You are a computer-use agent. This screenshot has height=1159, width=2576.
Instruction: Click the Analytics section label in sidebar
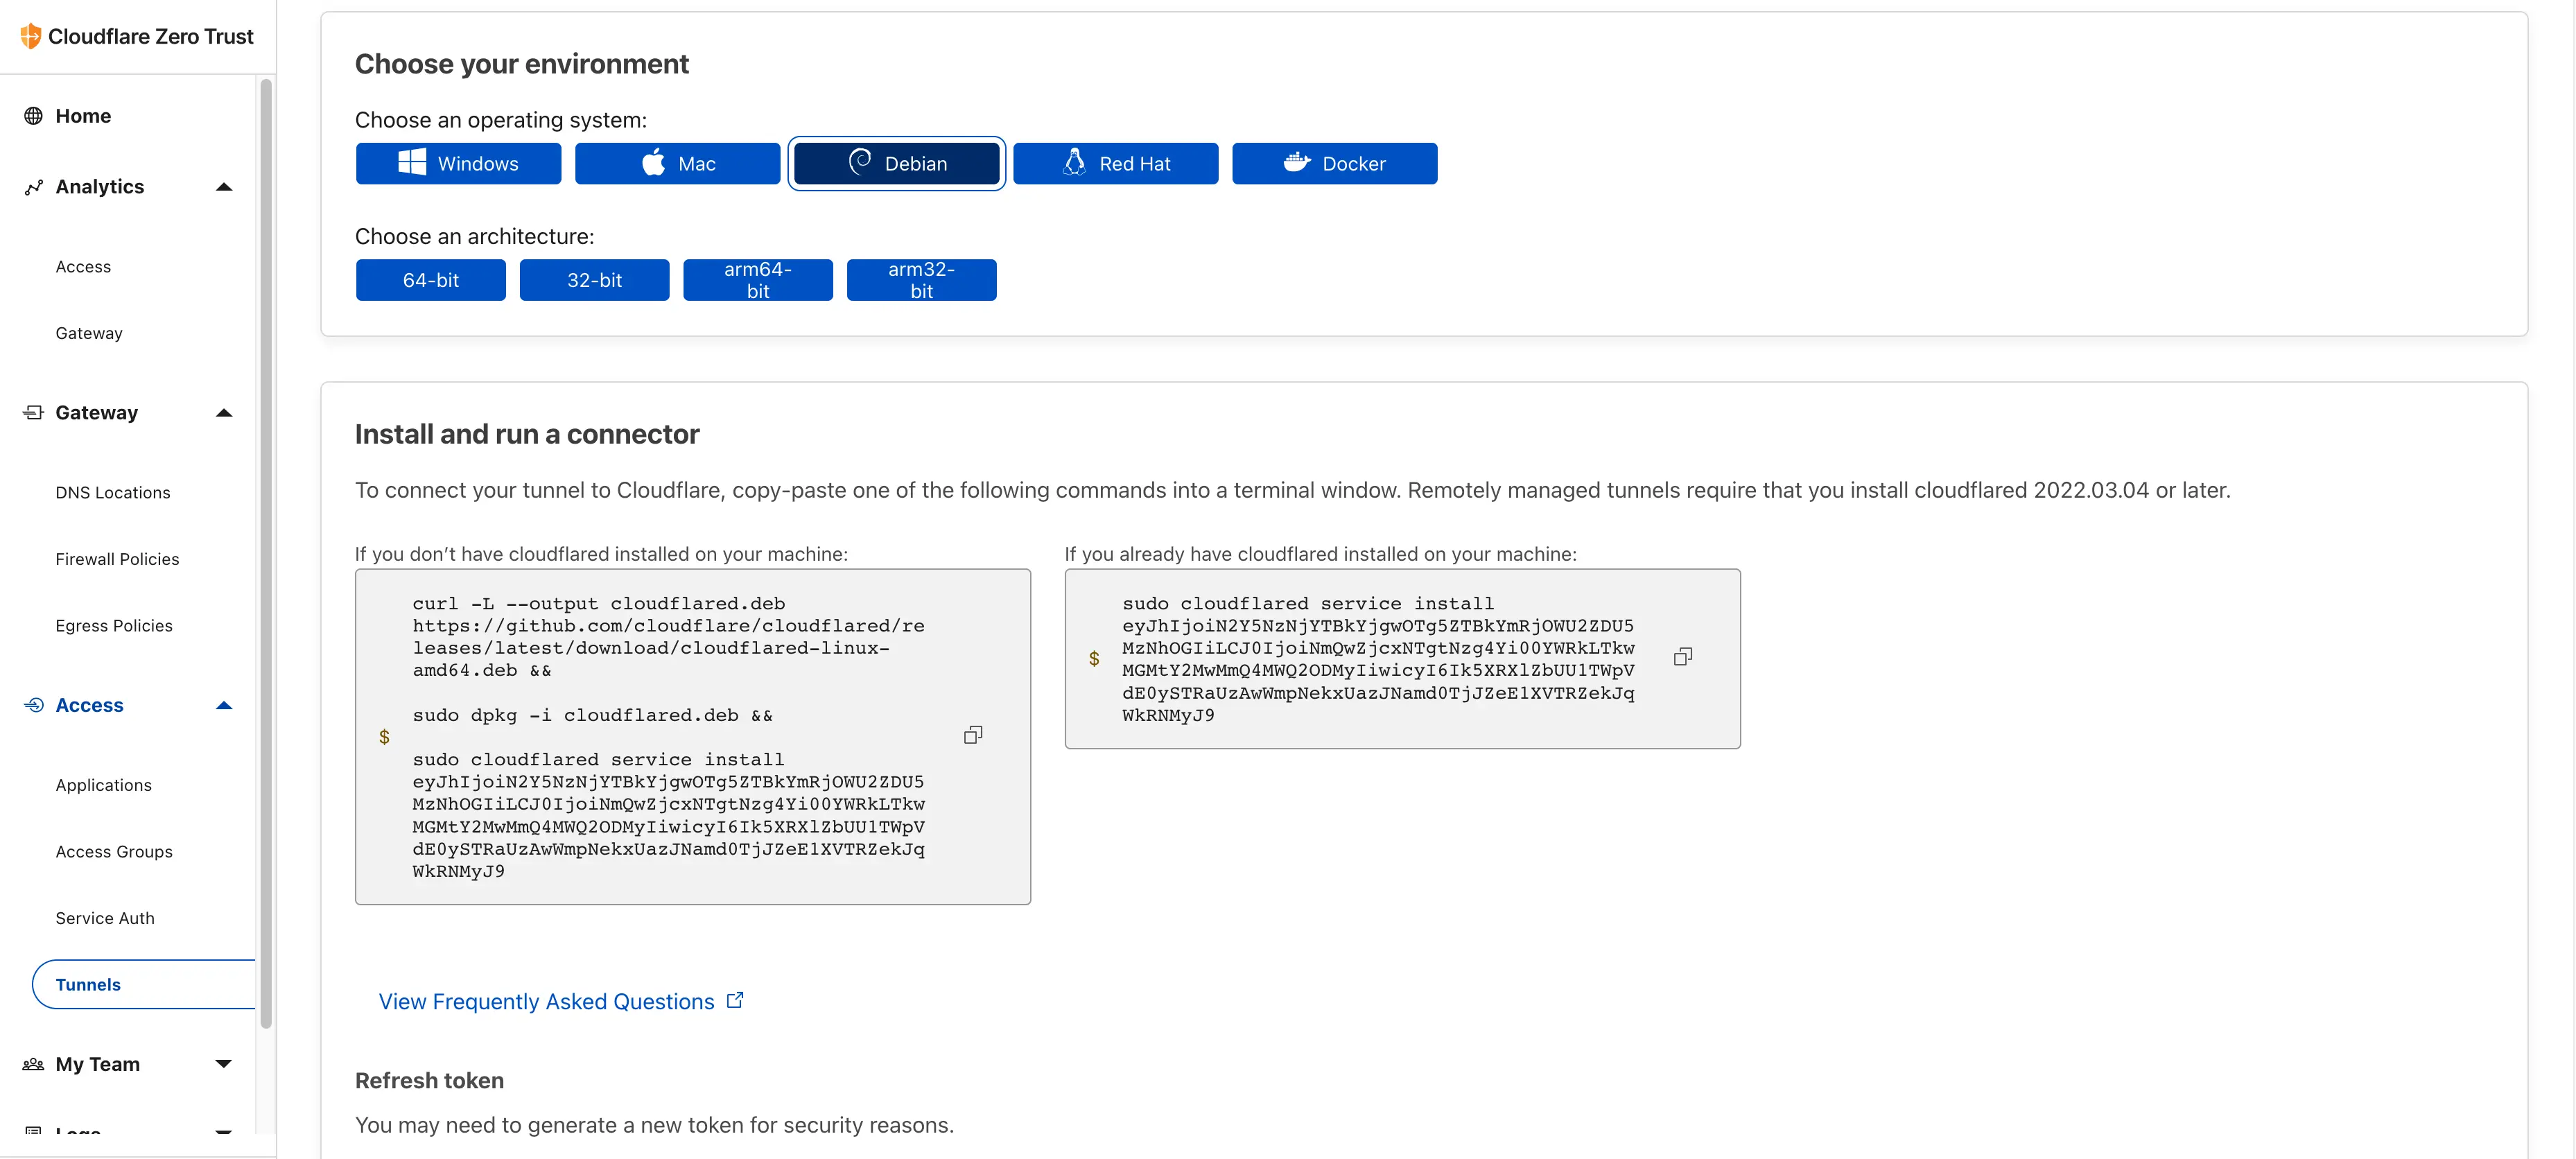click(99, 187)
